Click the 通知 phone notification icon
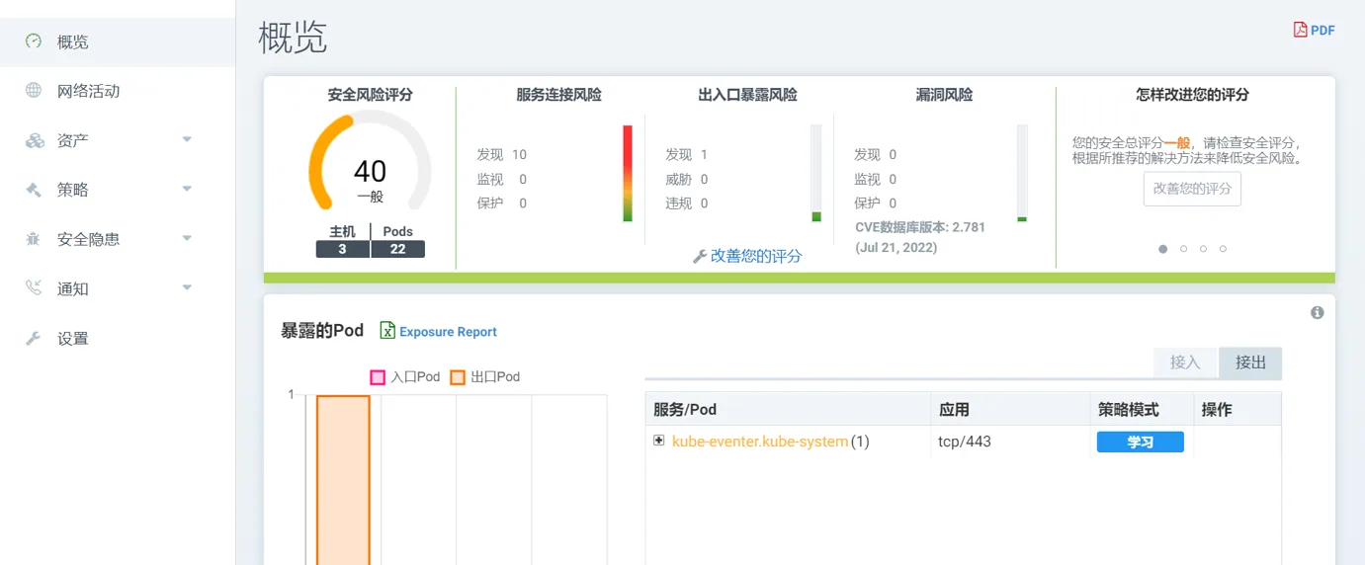 [34, 288]
